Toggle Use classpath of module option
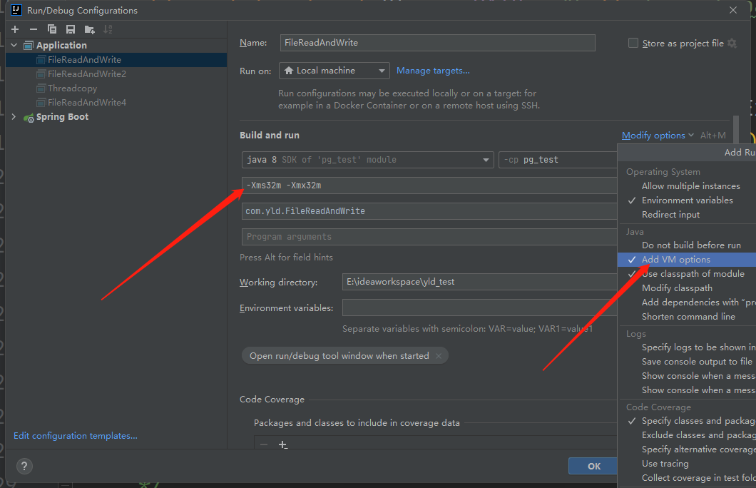Screen dimensions: 756x488 tap(687, 273)
